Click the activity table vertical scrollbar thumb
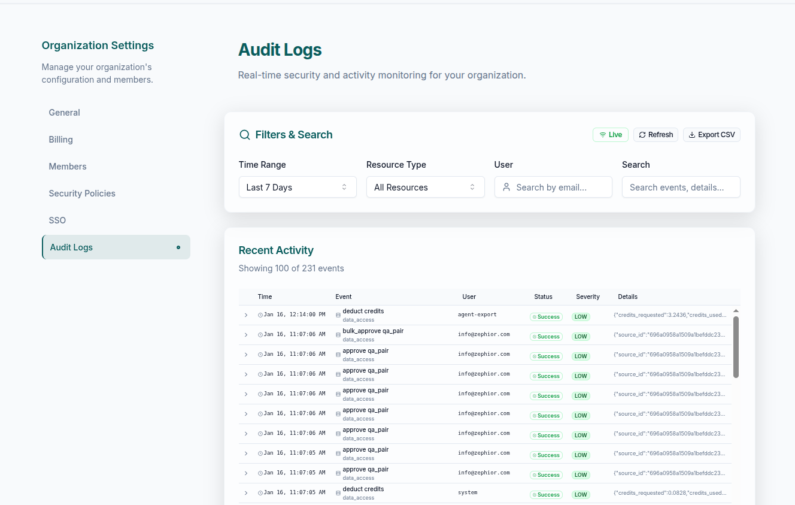795x505 pixels. [736, 347]
